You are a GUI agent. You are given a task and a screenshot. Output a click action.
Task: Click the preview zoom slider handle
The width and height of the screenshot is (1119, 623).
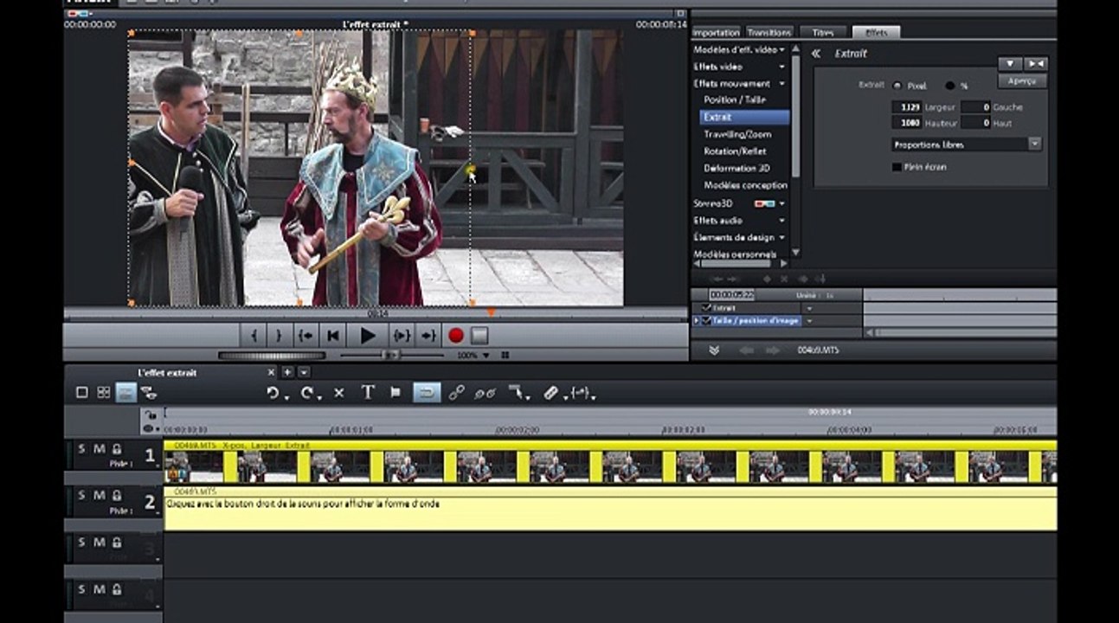click(x=389, y=355)
